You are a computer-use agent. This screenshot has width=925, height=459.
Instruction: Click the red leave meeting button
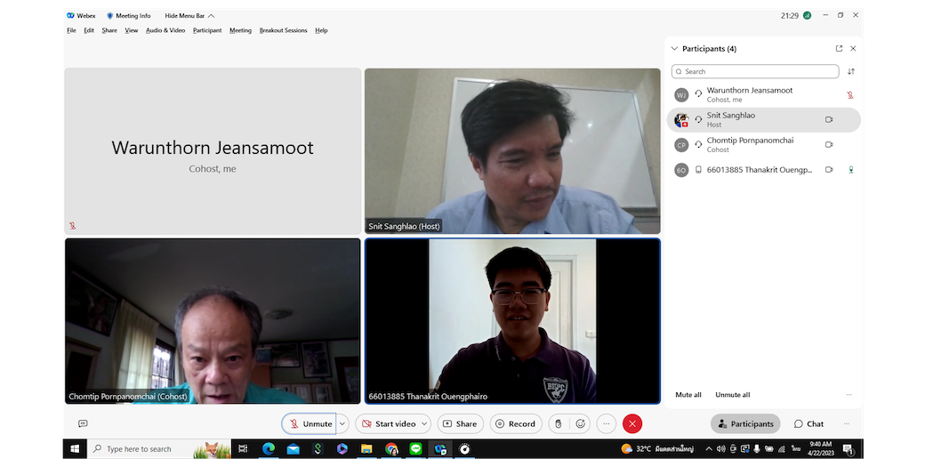click(631, 423)
